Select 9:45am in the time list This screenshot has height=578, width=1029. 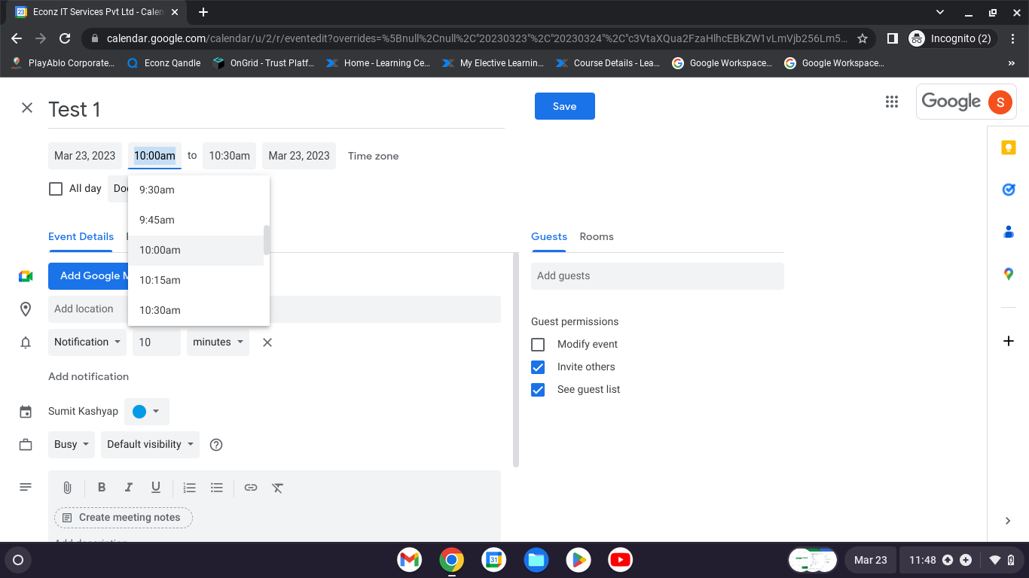[196, 220]
